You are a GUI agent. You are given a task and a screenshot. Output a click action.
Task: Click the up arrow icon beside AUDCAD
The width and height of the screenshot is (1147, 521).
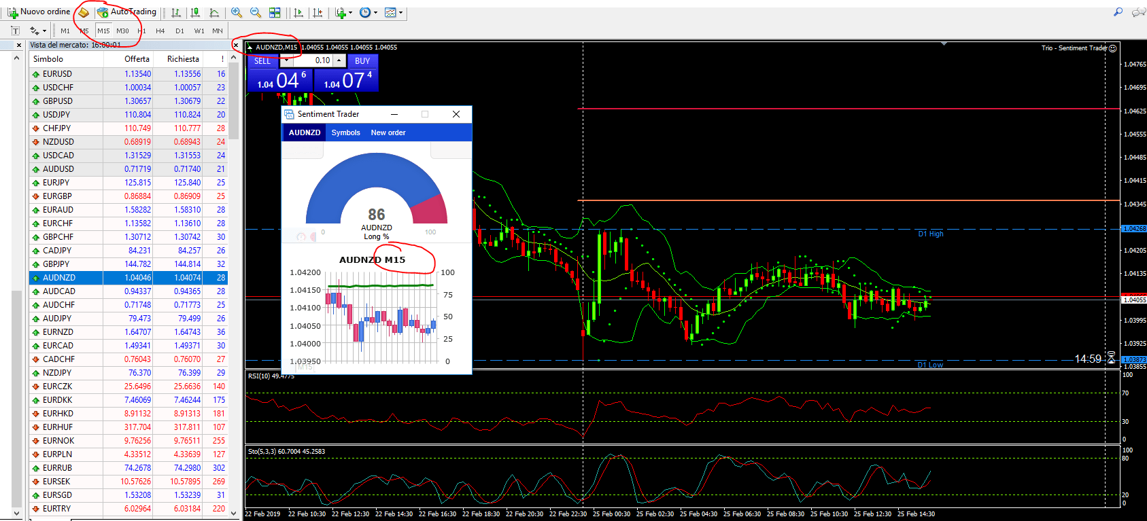(36, 291)
